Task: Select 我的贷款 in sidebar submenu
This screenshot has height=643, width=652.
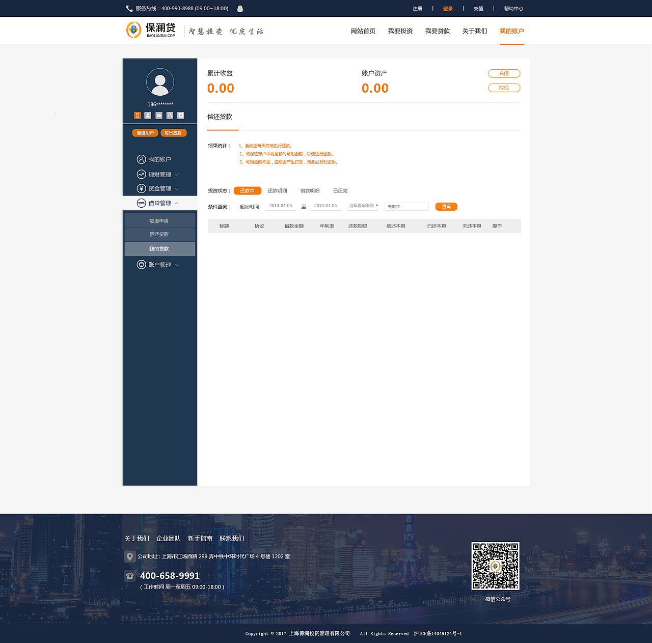Action: tap(160, 249)
